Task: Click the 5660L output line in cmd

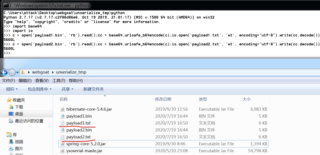Action: click(9, 40)
